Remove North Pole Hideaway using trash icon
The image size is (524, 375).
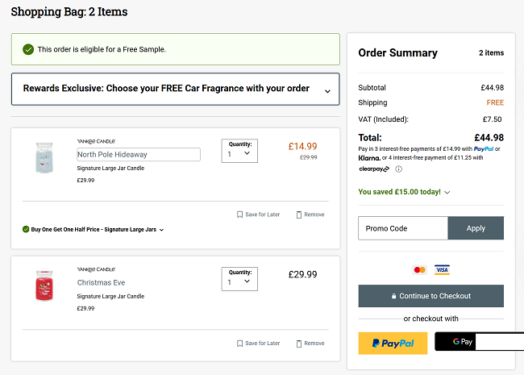click(x=300, y=215)
